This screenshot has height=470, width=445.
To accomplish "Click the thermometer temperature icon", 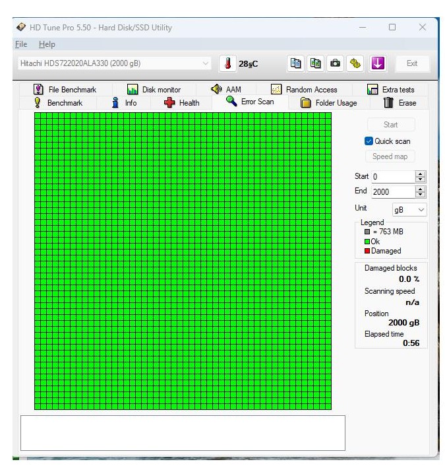I will (227, 63).
